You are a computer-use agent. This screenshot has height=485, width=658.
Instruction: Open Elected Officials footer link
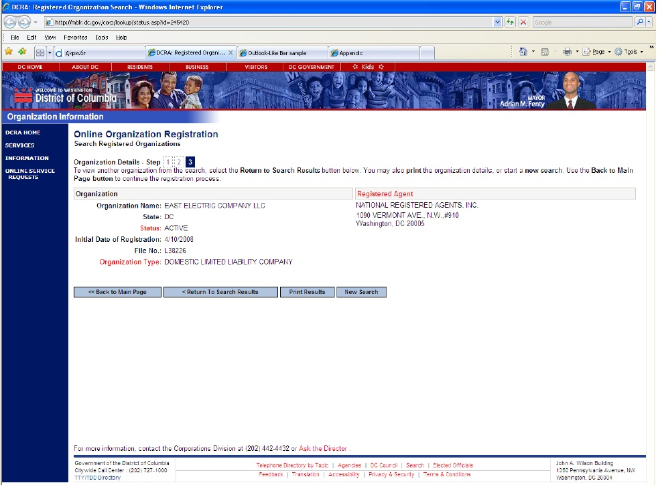[453, 466]
